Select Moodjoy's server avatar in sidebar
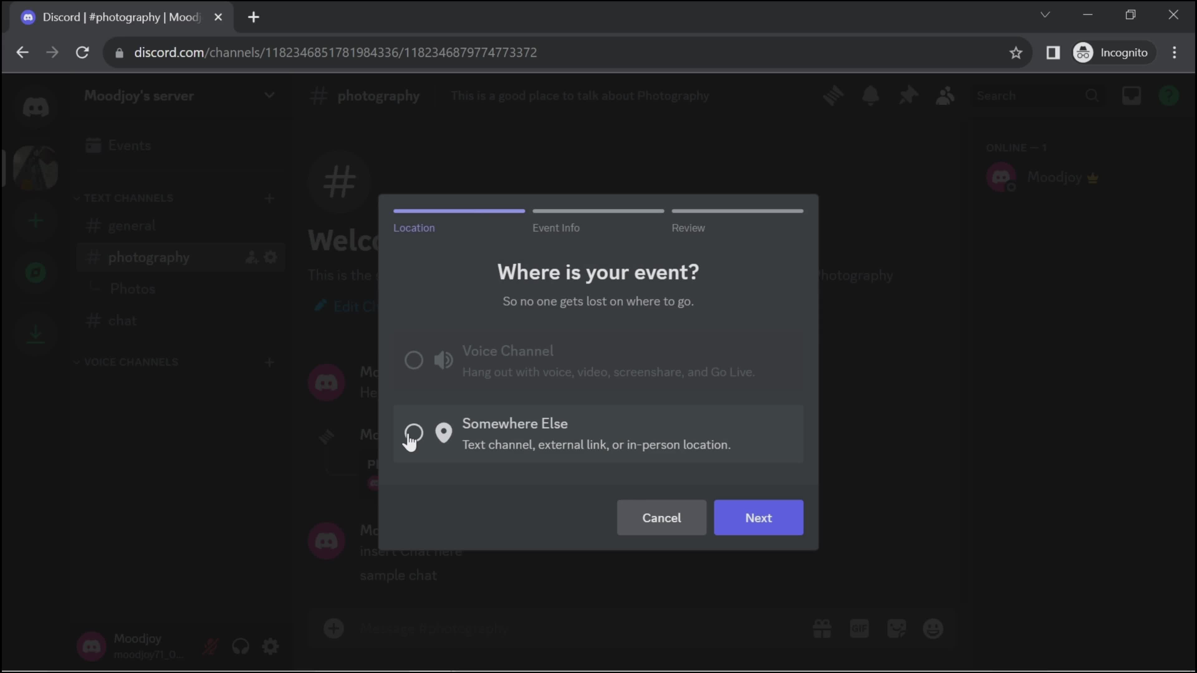This screenshot has height=673, width=1197. (x=36, y=168)
